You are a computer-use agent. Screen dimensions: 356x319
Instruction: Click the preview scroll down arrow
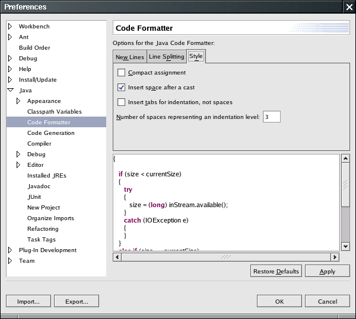(345, 246)
